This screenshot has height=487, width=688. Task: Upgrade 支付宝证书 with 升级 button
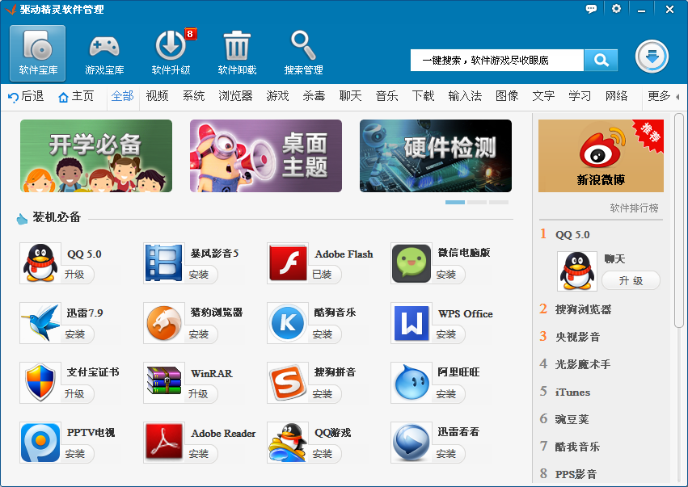[x=75, y=394]
